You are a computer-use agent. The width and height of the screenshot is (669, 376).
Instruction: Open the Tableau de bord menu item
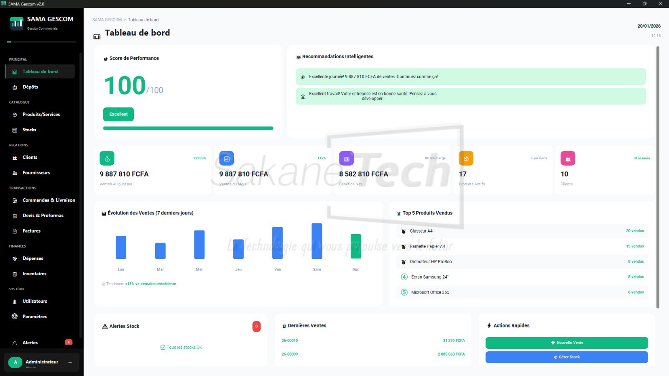[x=40, y=72]
